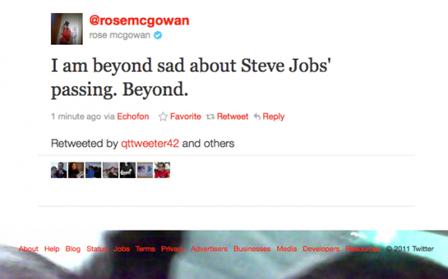This screenshot has width=448, height=279.
Task: Open the qttweeter42 retweeter link
Action: click(x=150, y=143)
